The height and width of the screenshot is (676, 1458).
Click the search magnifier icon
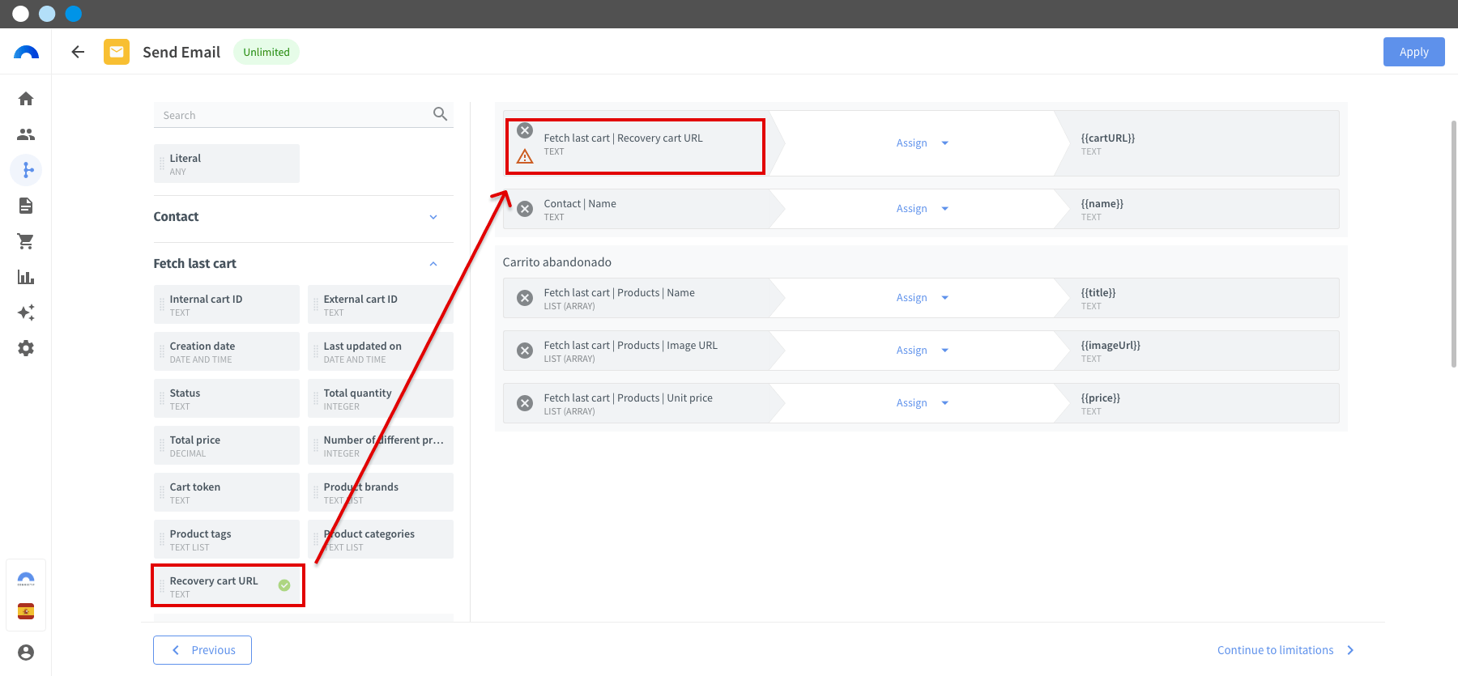click(440, 114)
